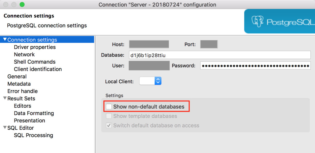Focus the Password field
This screenshot has height=153, width=315.
(x=255, y=66)
